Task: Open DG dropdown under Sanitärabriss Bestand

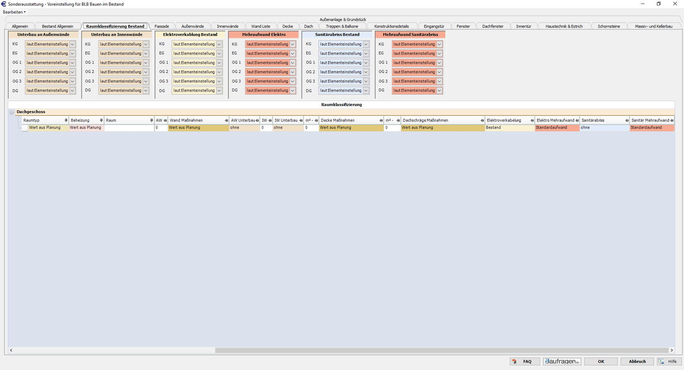Action: pos(366,90)
